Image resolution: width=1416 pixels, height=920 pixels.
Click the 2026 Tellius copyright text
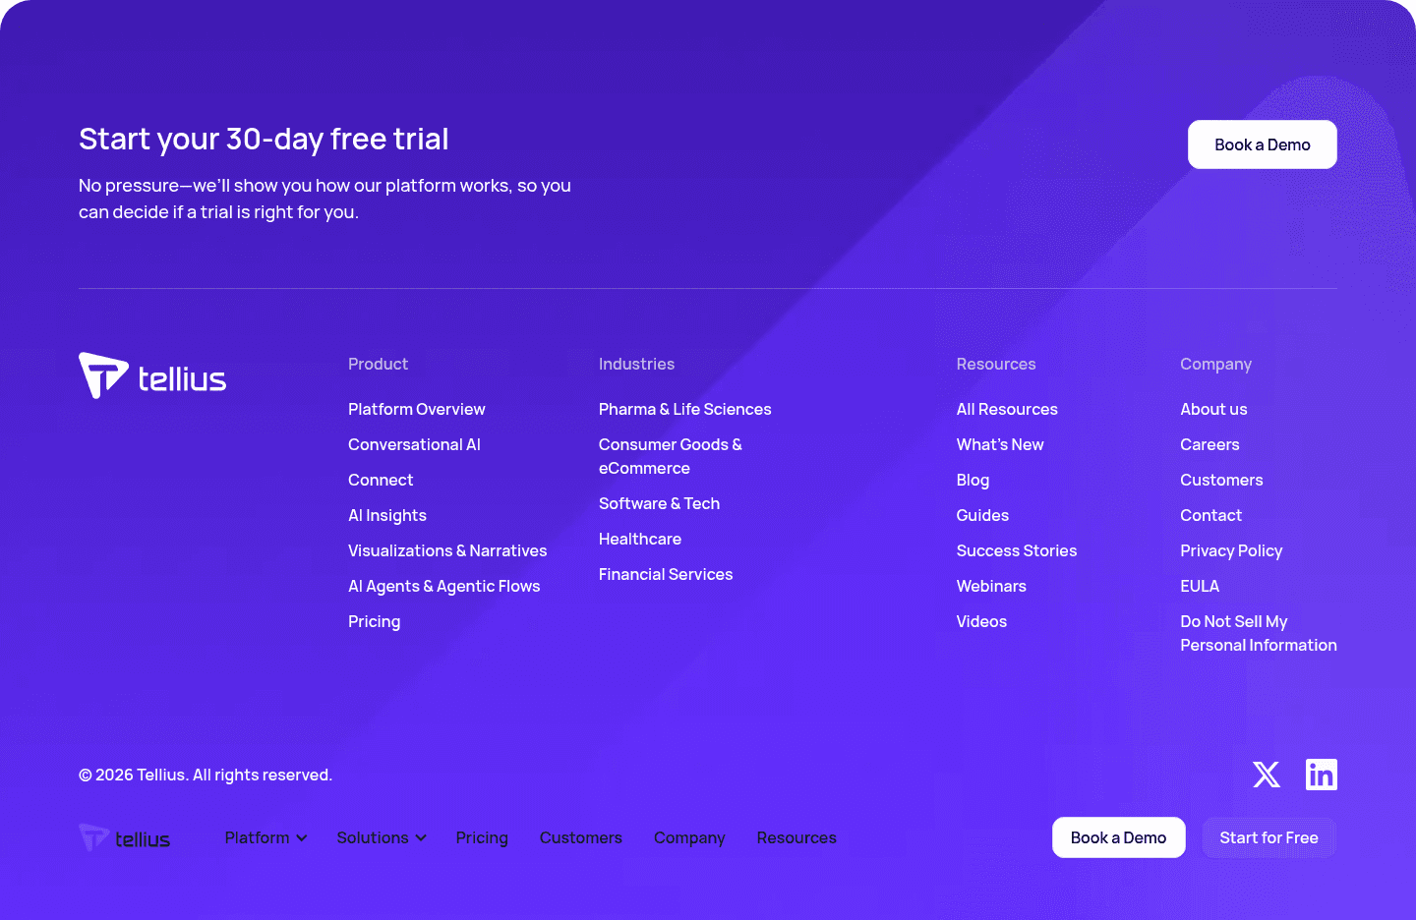click(x=206, y=775)
